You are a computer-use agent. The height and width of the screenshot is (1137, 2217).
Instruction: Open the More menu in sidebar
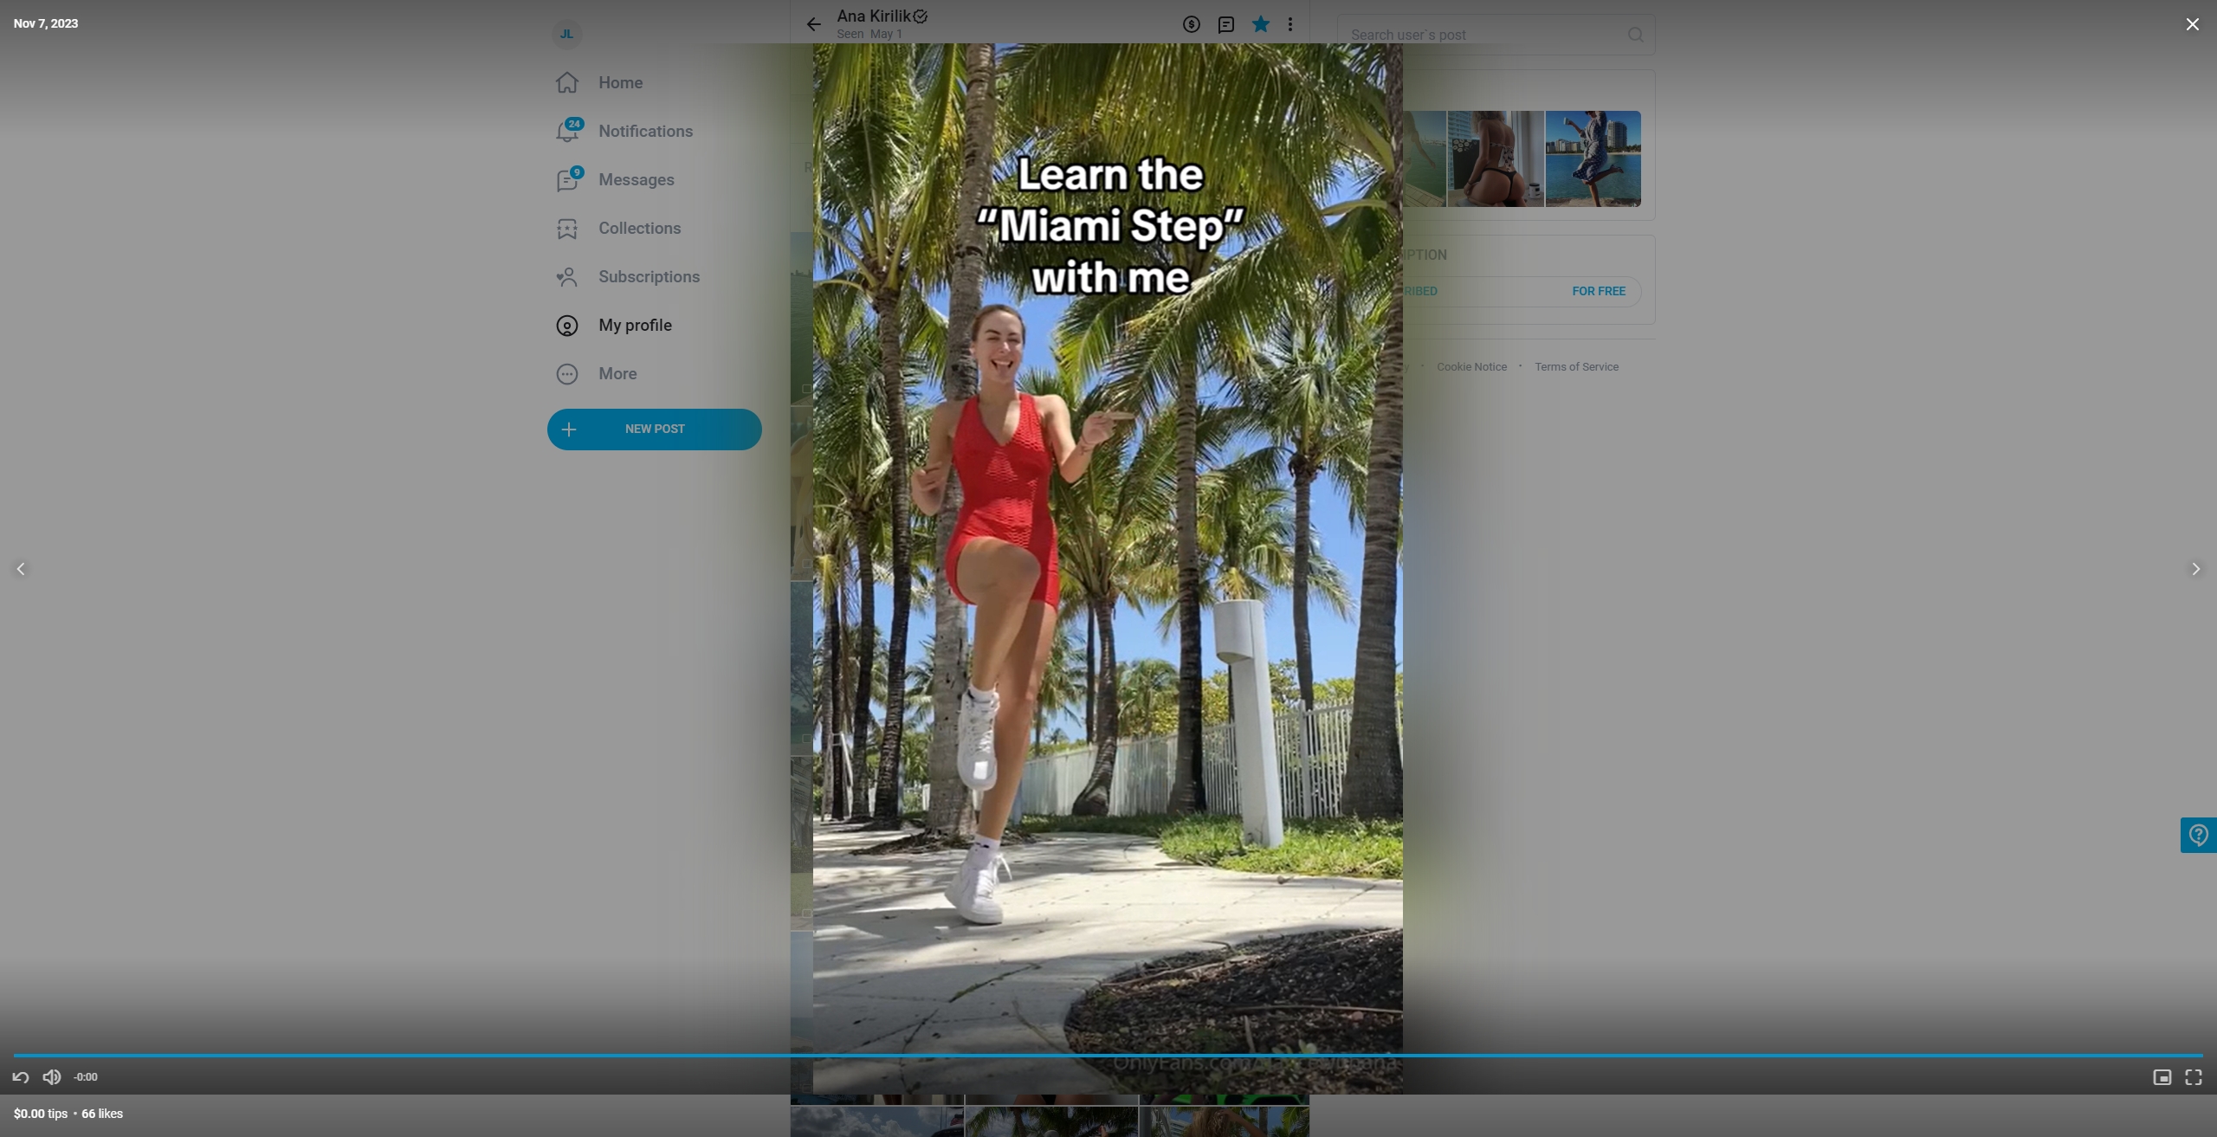pos(617,374)
